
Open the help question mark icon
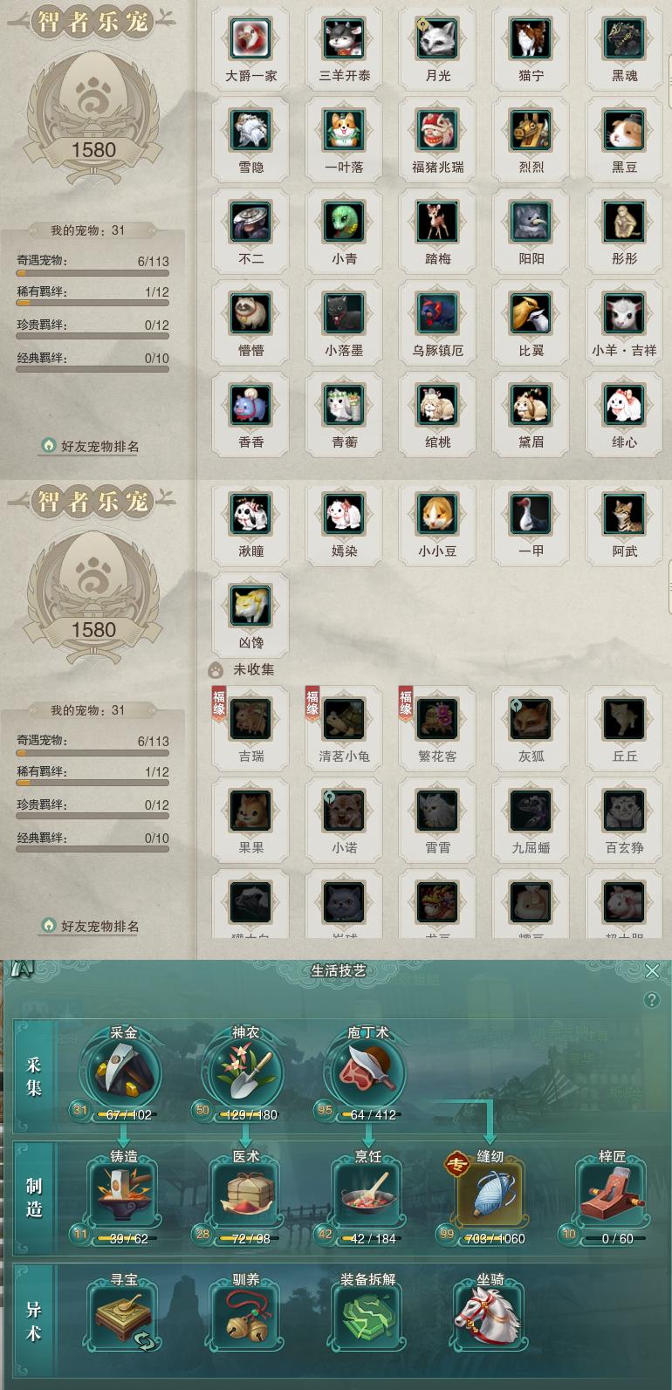click(x=652, y=1000)
